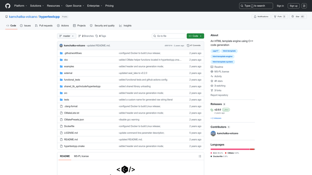The width and height of the screenshot is (312, 175).
Task: Expand the Open Source menu
Action: pyautogui.click(x=75, y=6)
